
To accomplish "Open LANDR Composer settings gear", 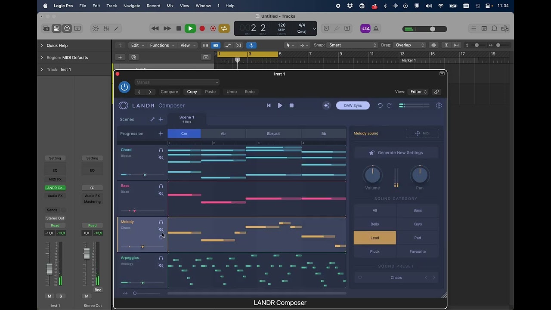I will [x=439, y=105].
